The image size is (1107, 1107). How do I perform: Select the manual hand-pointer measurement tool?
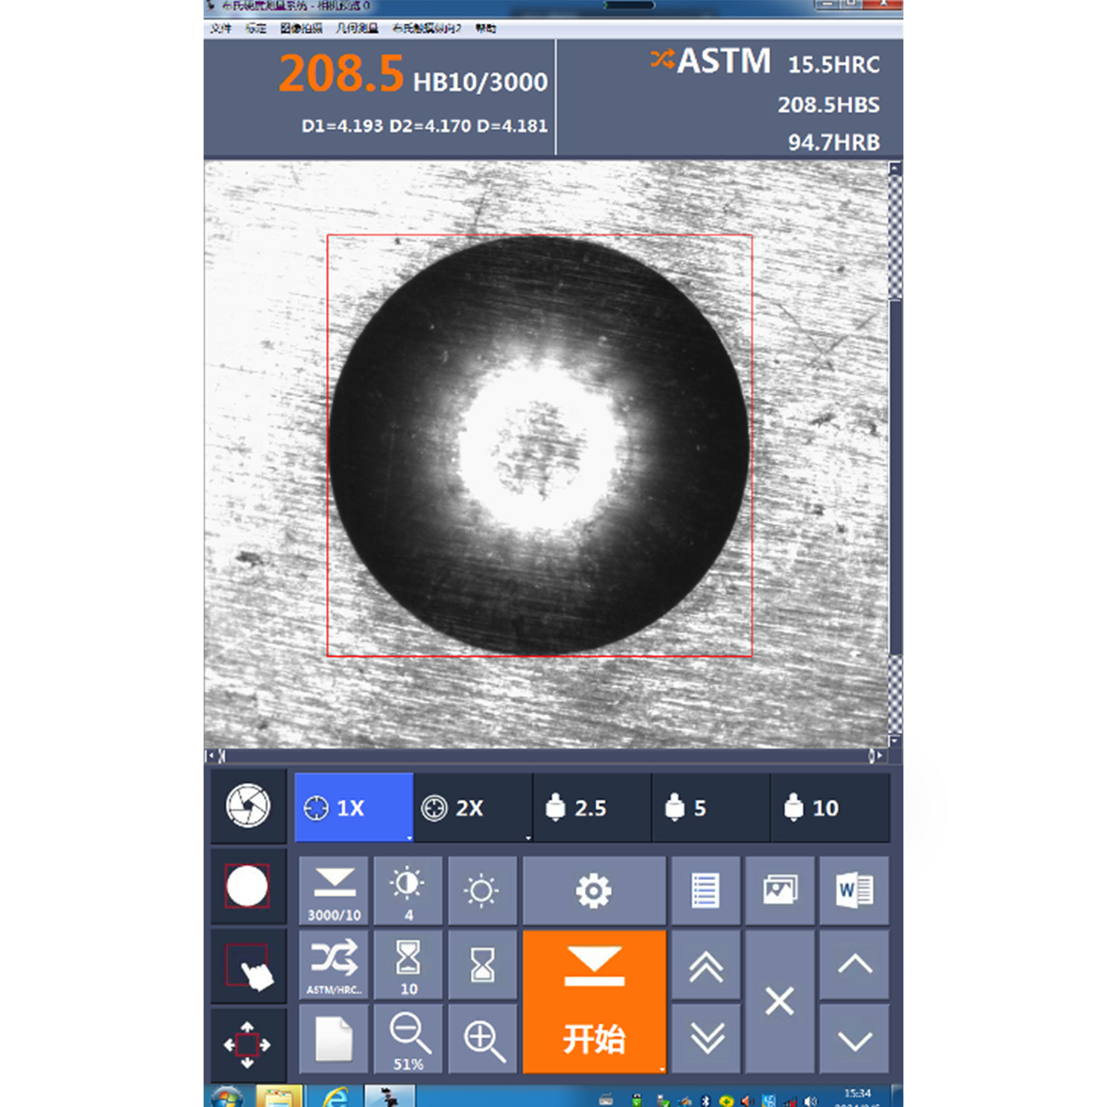(248, 967)
